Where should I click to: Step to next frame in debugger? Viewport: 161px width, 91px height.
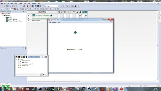[x=24, y=57]
